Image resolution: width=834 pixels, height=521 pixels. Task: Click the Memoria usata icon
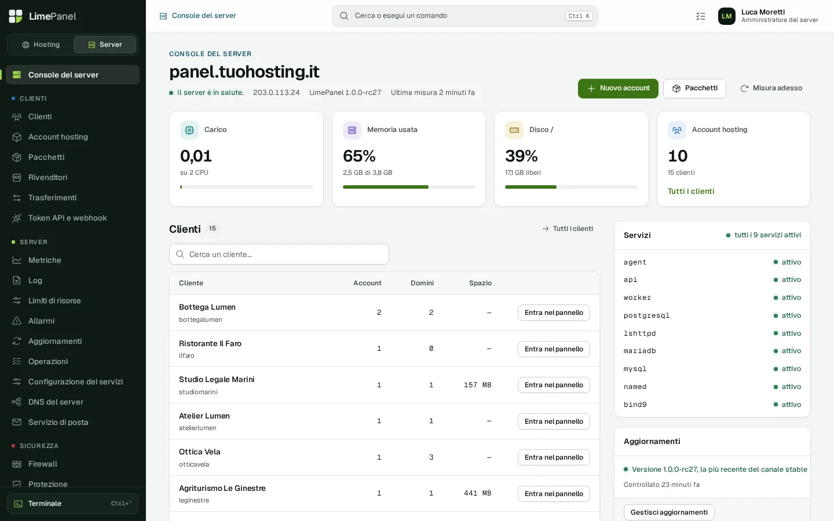352,130
